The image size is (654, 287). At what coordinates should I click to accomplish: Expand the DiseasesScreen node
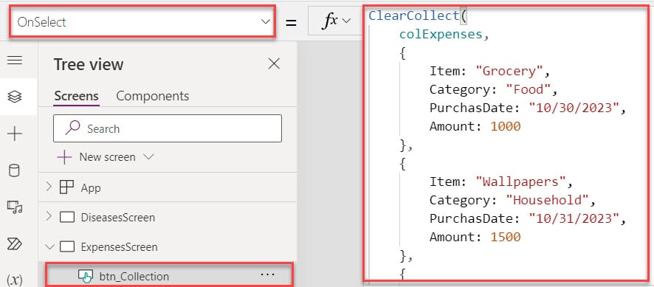click(x=49, y=216)
